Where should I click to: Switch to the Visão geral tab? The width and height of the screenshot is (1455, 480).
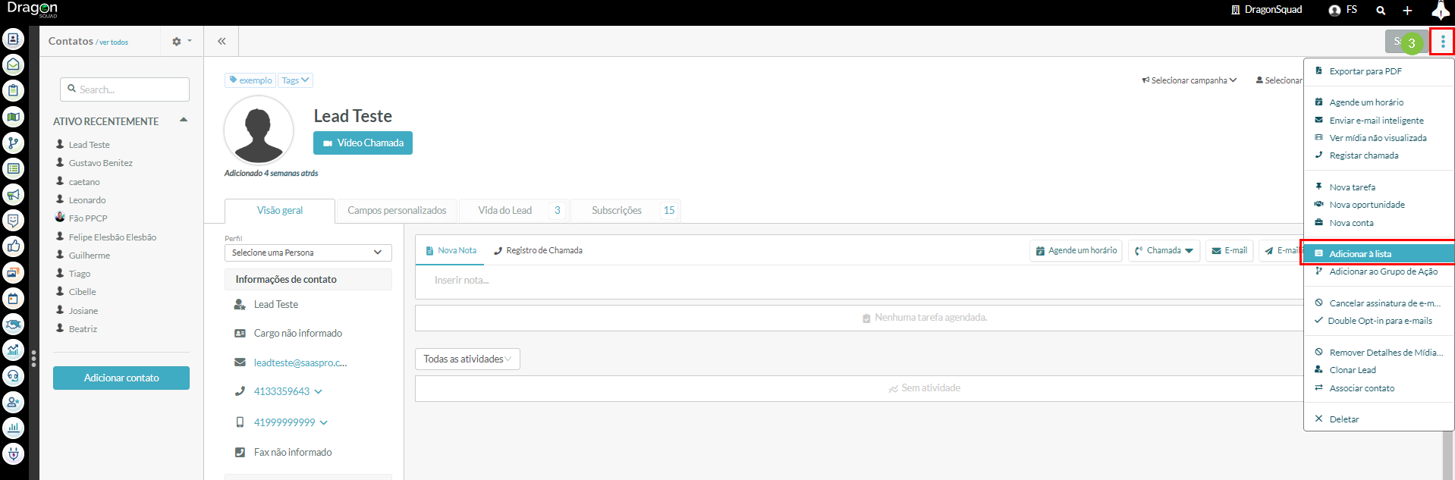[x=280, y=211]
